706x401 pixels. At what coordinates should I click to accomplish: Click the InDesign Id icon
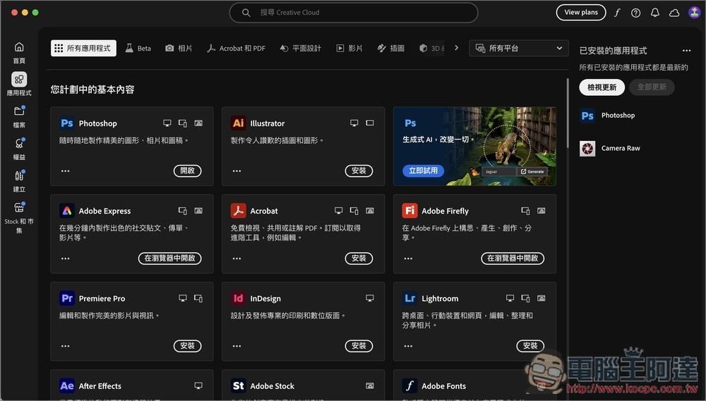click(238, 299)
